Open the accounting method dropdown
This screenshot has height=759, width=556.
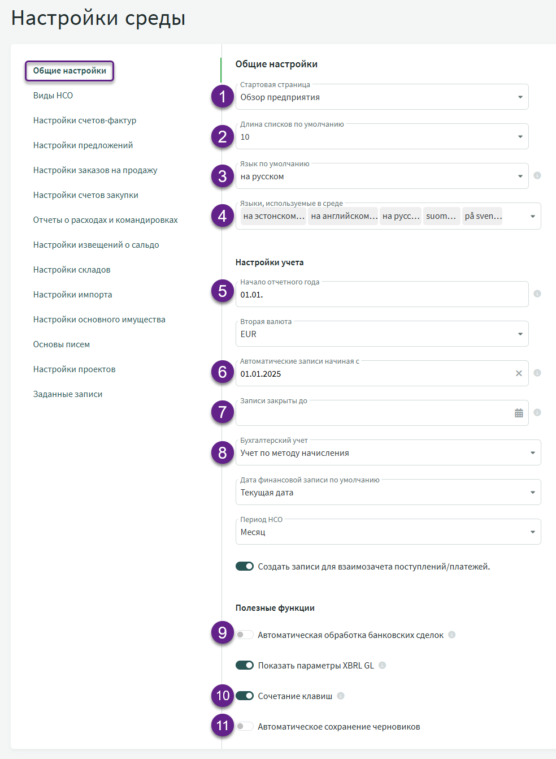[x=388, y=453]
